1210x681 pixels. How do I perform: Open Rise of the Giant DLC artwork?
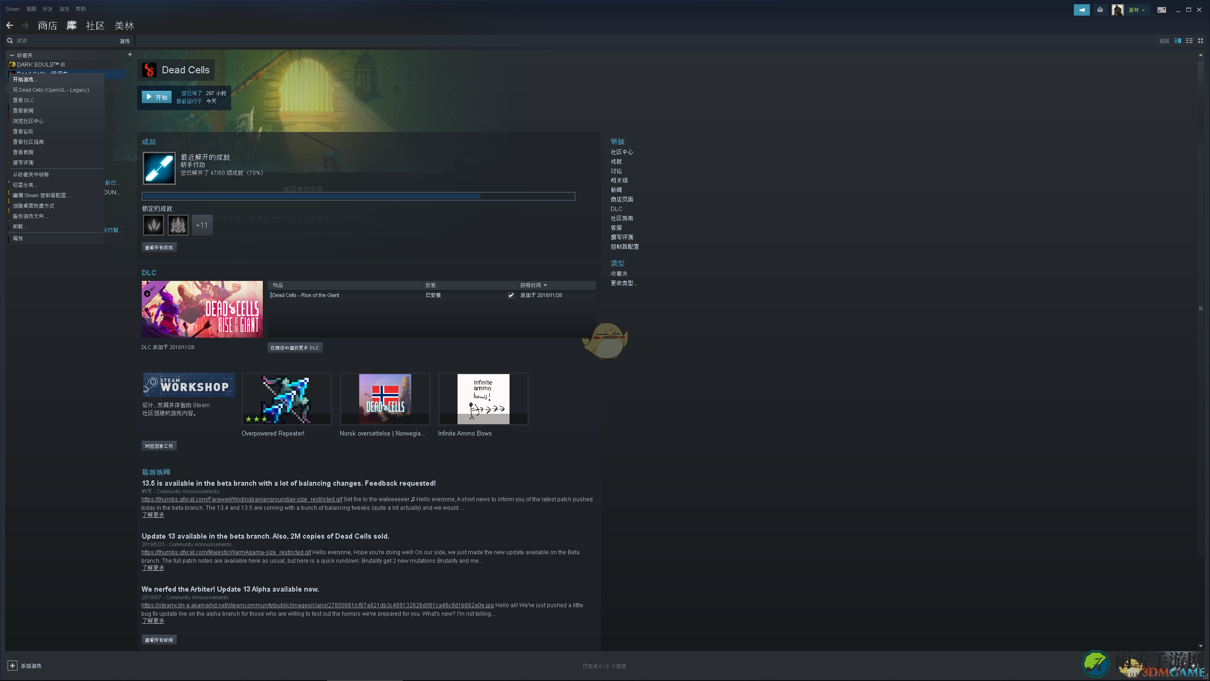tap(202, 309)
